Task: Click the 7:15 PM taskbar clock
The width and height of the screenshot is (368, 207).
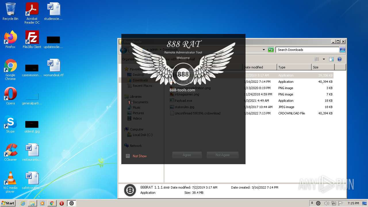Action: click(353, 203)
